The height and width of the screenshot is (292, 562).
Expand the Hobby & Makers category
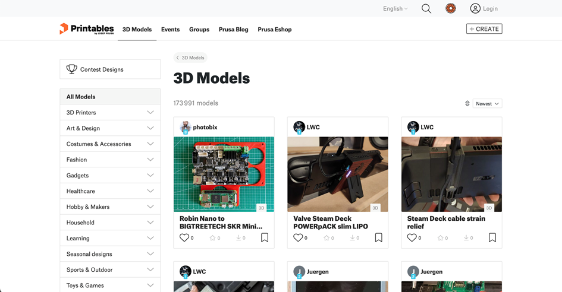(x=150, y=207)
